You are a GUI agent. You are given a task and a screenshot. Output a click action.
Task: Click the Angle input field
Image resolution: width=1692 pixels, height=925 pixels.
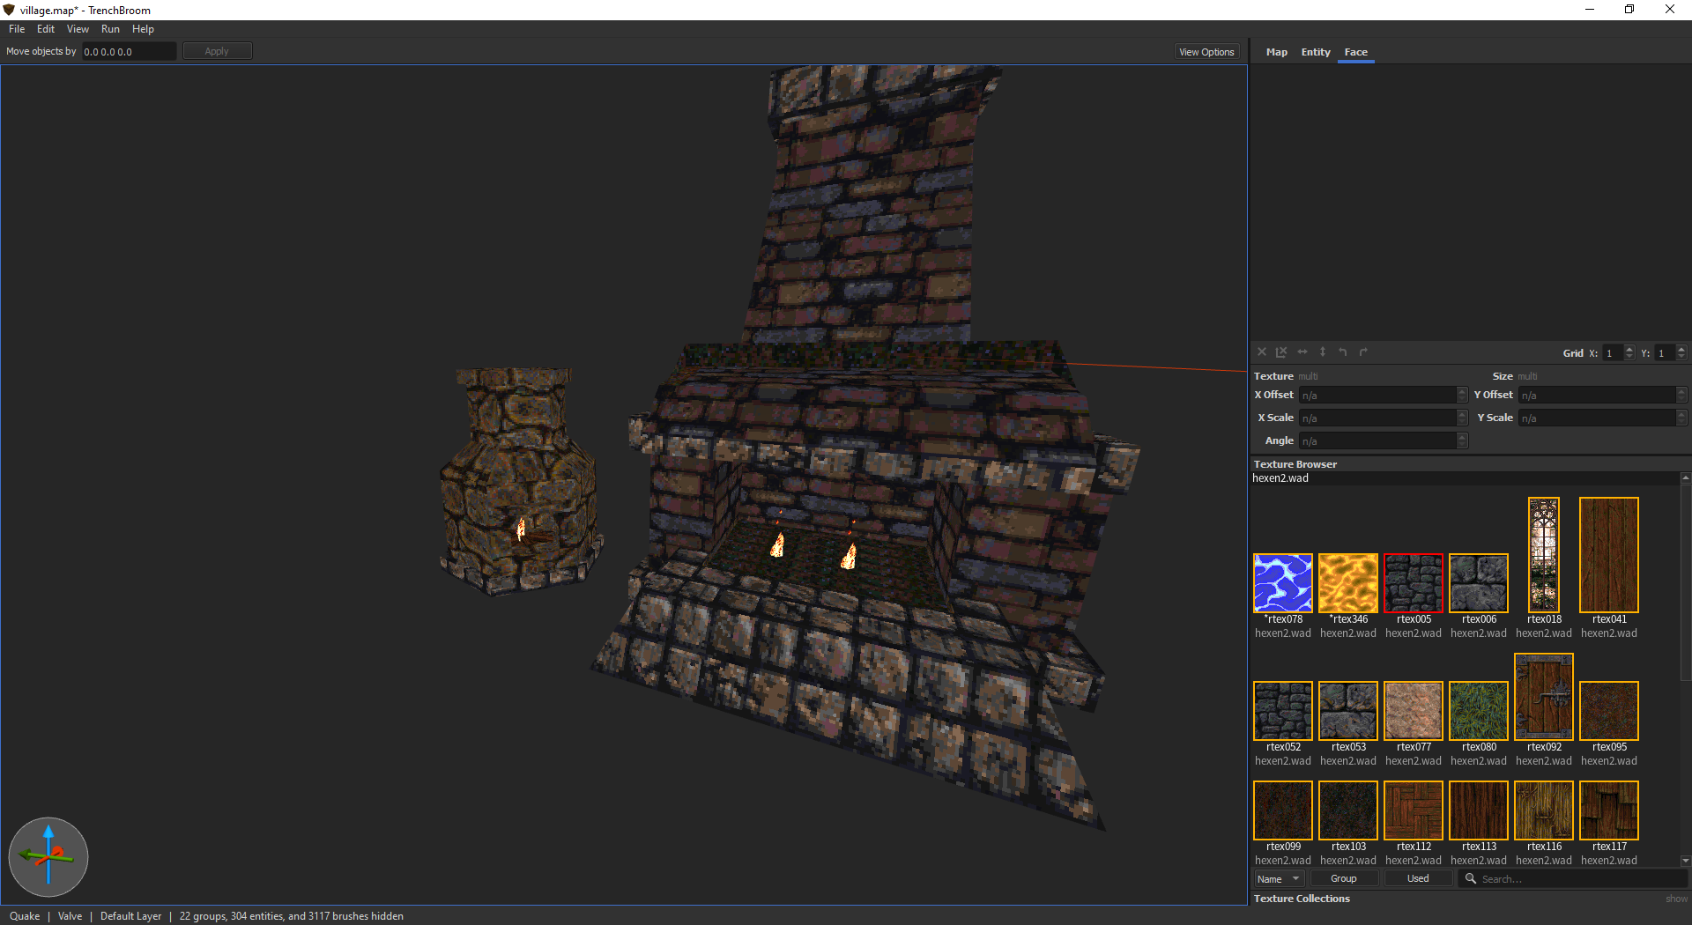(x=1377, y=440)
